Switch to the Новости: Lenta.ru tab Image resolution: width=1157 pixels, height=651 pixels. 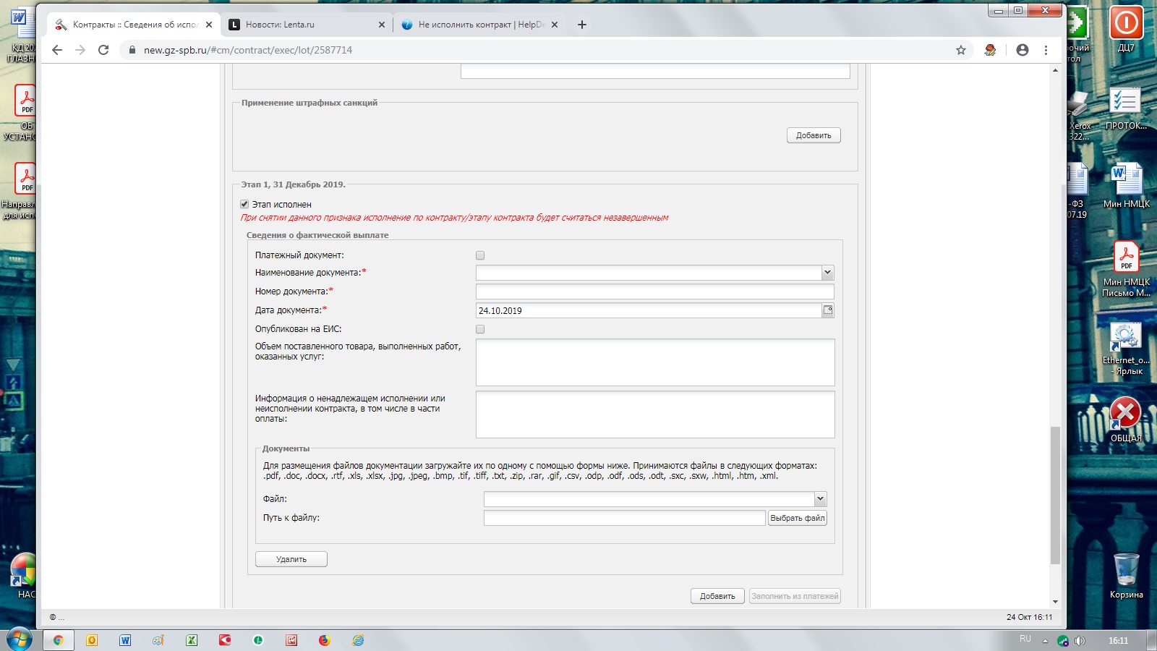click(x=307, y=25)
